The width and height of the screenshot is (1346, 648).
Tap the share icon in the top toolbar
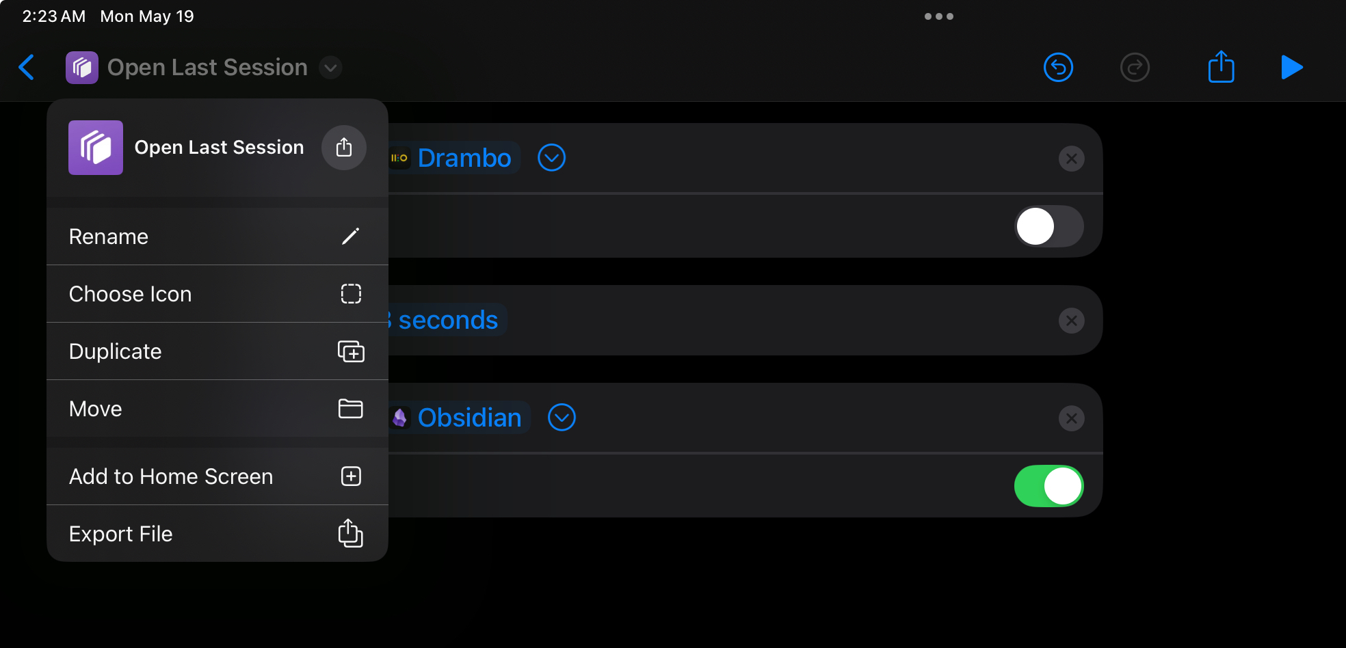(x=1221, y=67)
